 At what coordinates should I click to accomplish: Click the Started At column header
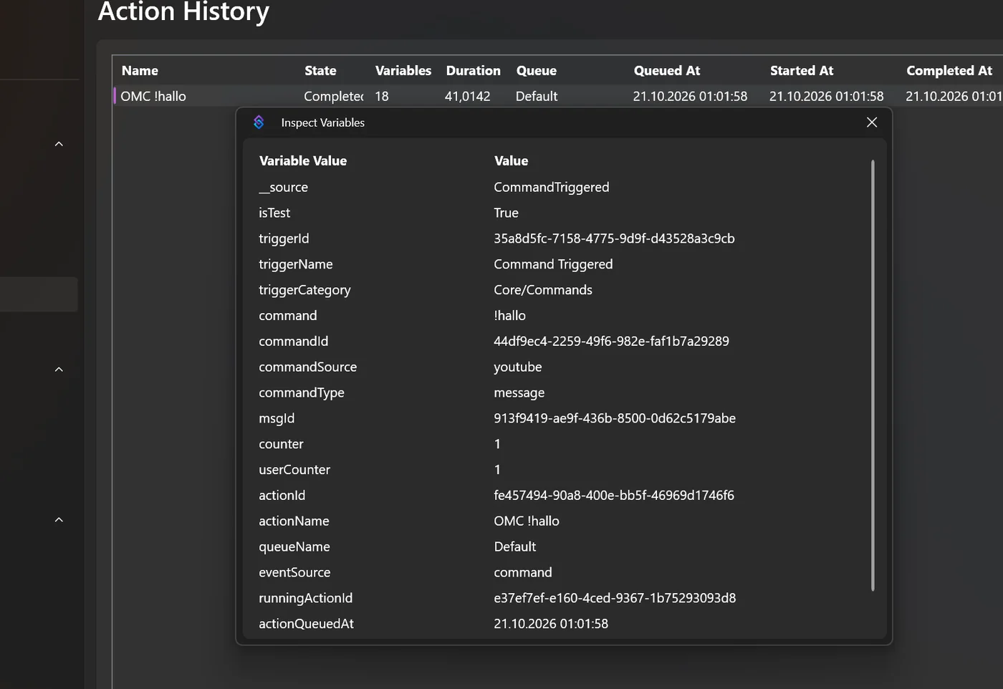[802, 71]
